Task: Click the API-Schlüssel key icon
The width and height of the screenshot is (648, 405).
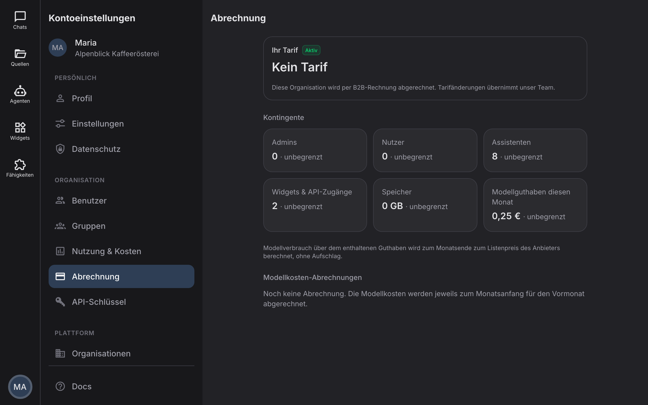Action: pos(60,302)
